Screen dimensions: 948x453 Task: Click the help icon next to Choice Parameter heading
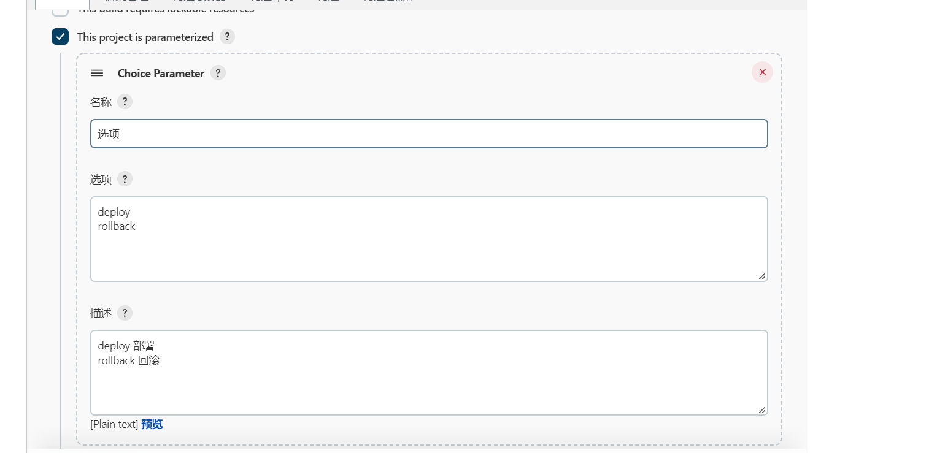coord(218,73)
